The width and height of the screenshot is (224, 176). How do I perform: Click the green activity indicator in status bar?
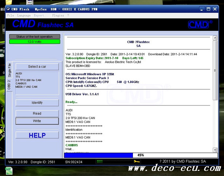(x=99, y=161)
